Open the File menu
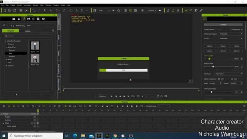The height and width of the screenshot is (139, 247). pyautogui.click(x=2, y=5)
